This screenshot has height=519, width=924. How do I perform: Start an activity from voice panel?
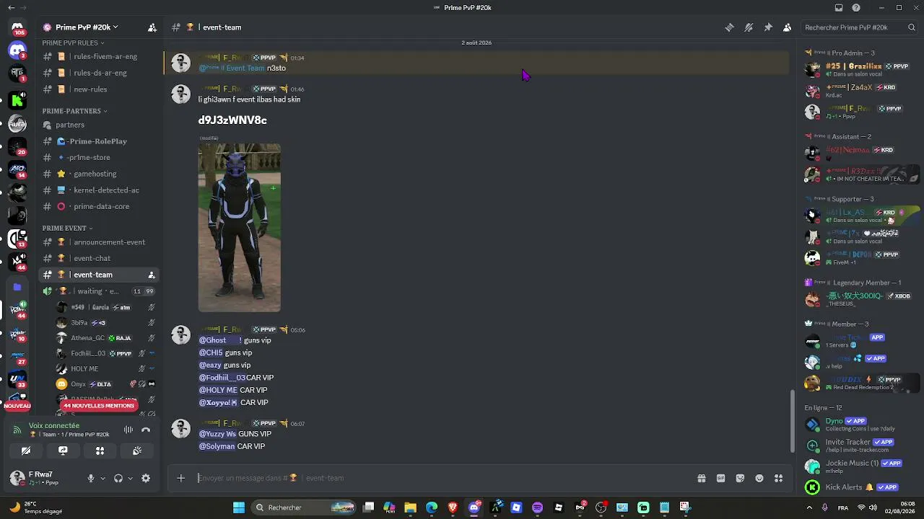coord(100,451)
